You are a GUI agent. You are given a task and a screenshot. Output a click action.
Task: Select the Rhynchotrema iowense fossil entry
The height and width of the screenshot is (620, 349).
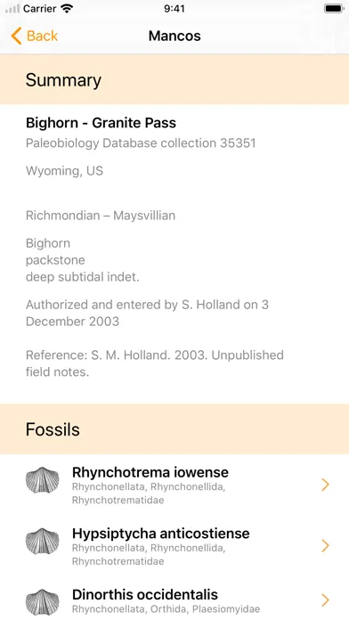[x=174, y=485]
